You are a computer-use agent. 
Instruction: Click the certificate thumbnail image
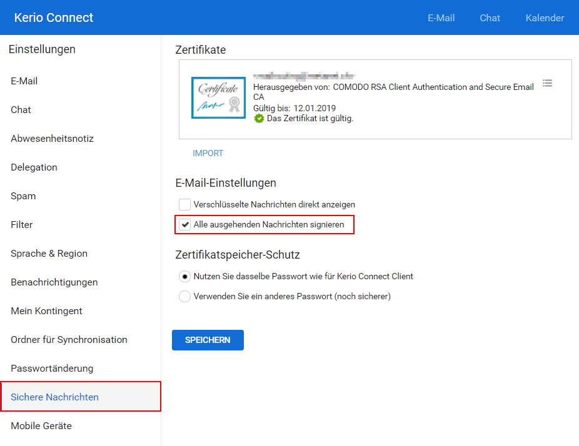click(x=218, y=98)
